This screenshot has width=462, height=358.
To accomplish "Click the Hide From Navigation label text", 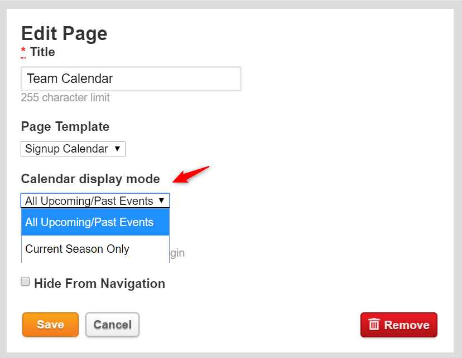I will click(99, 283).
